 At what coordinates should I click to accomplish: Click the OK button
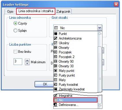(x=45, y=84)
